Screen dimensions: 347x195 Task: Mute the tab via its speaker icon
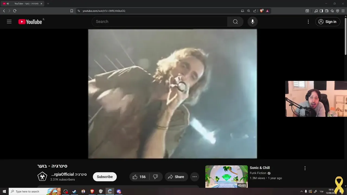pos(8,4)
